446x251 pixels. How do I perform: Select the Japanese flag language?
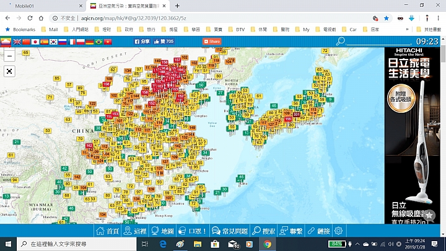(35, 42)
